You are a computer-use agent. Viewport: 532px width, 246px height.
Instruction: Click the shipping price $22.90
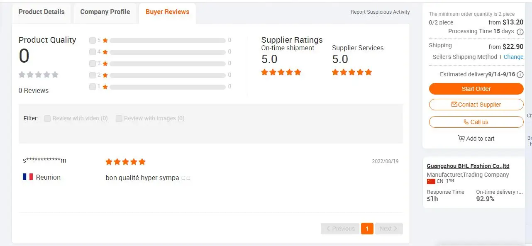tap(513, 47)
